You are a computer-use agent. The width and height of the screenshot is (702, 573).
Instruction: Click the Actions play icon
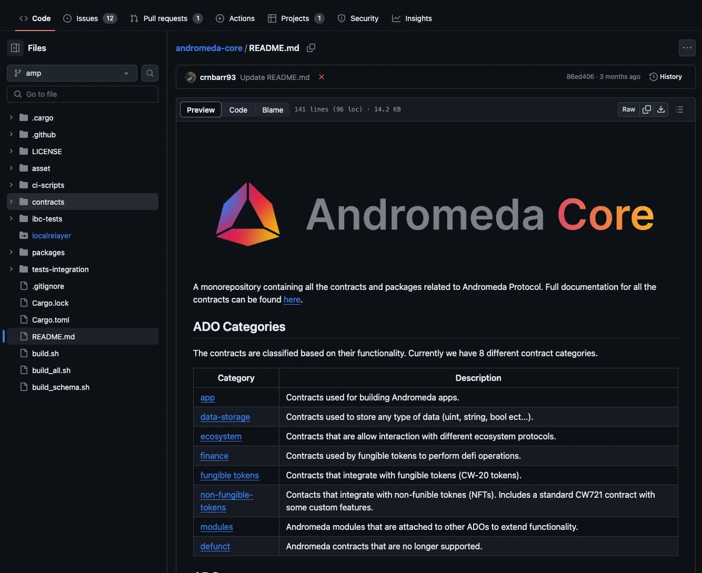click(x=220, y=18)
